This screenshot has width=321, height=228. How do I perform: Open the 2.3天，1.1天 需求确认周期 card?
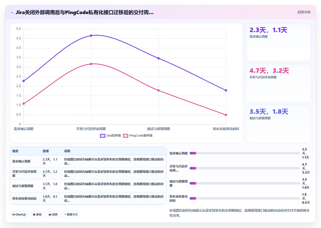coord(279,42)
